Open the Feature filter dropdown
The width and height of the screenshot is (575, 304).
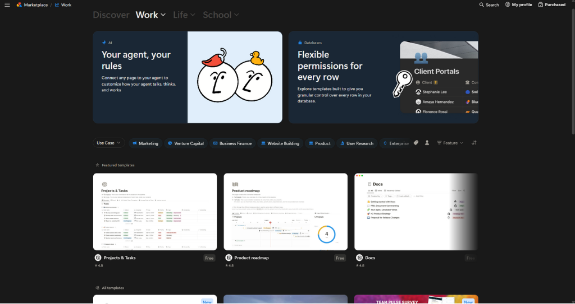(450, 143)
